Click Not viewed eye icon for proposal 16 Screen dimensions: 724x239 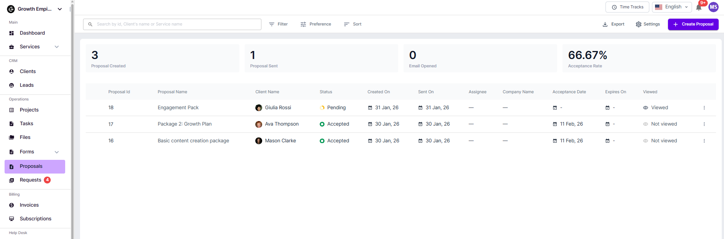[646, 141]
